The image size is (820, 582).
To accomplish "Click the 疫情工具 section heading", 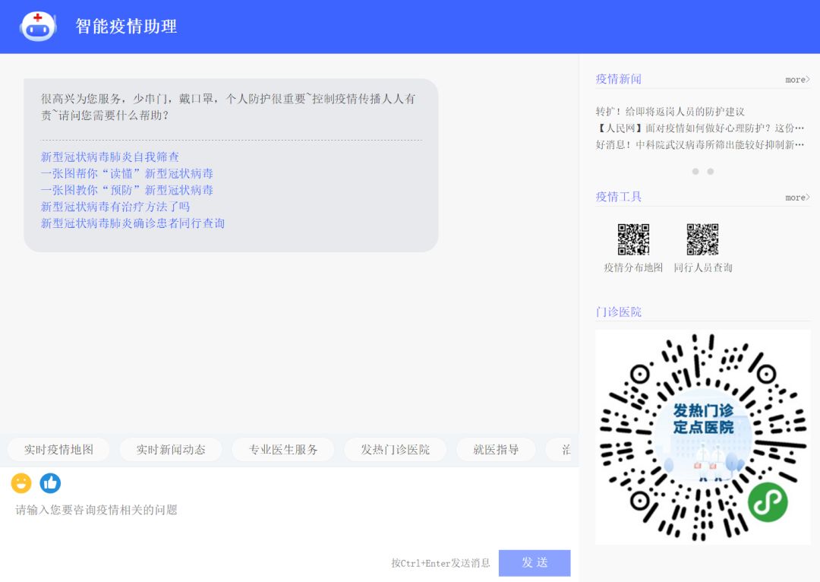I will pos(619,197).
